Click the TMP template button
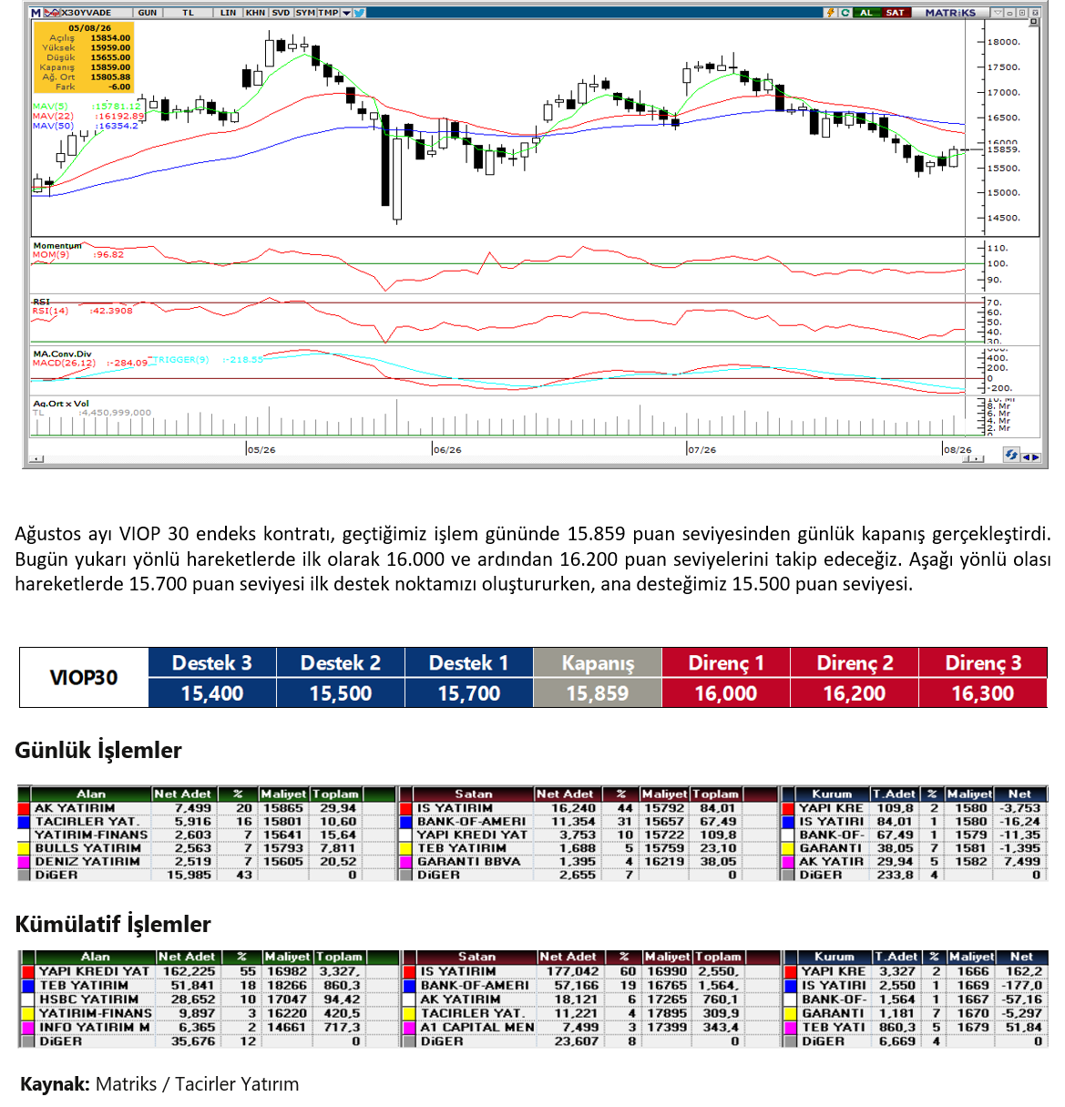The width and height of the screenshot is (1065, 1107). click(x=328, y=13)
